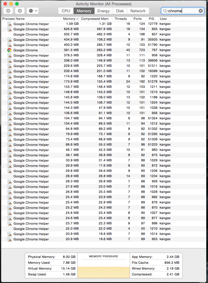
Task: Select the Google Chrome main process icon
Action: point(9,50)
